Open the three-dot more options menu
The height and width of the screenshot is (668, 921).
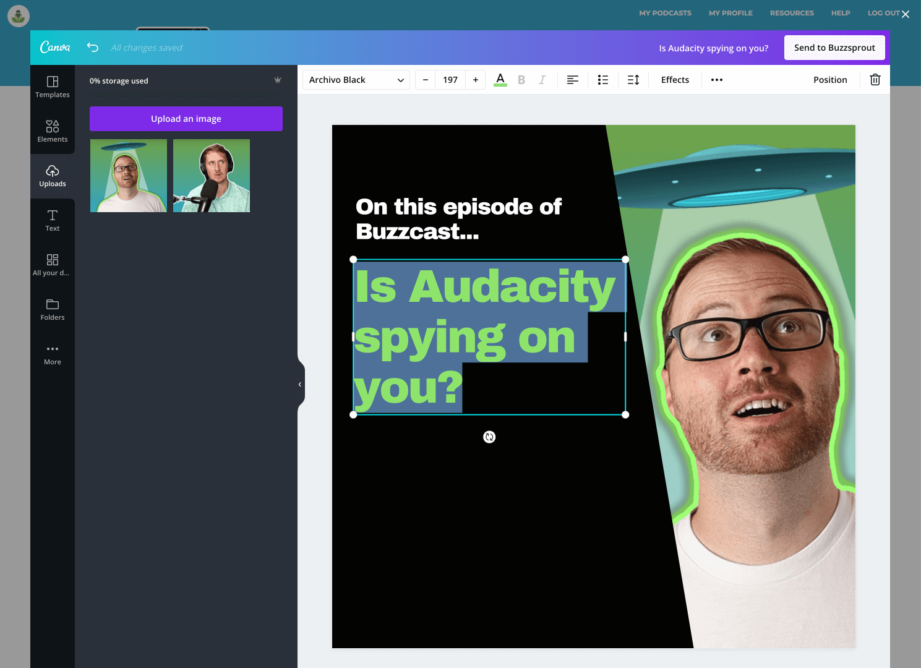(717, 80)
